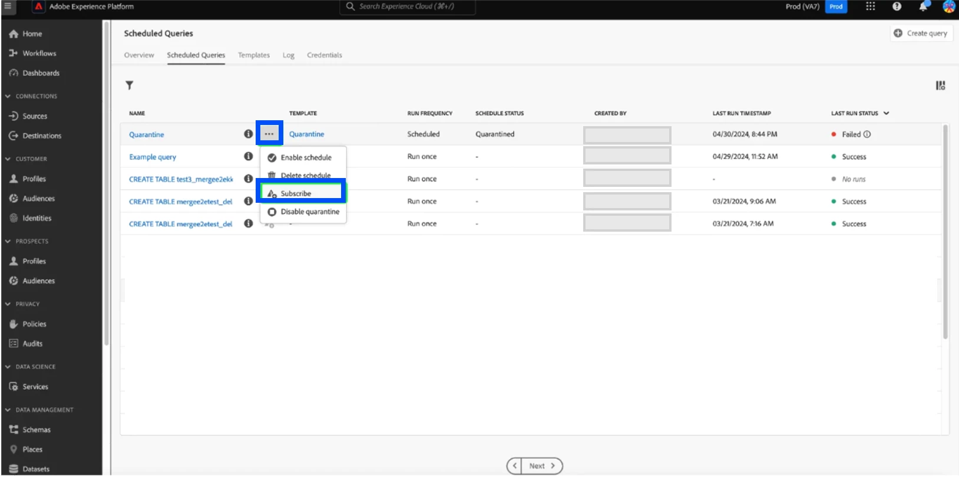The height and width of the screenshot is (481, 959).
Task: Open the Help question mark icon
Action: tap(897, 6)
